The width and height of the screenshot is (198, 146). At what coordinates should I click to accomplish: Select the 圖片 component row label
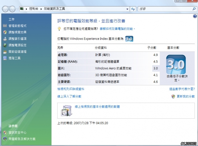[x=61, y=68]
